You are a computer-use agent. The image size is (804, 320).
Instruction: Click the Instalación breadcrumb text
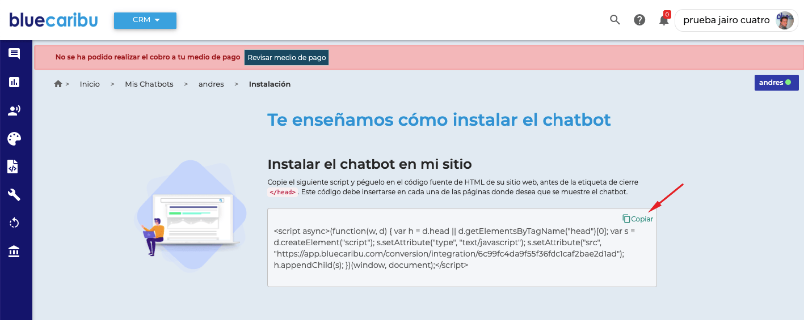point(270,84)
